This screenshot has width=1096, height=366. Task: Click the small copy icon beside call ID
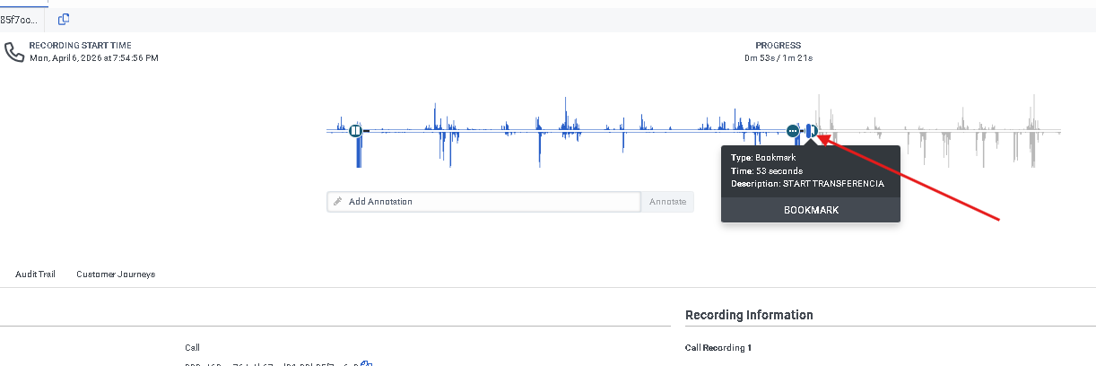(x=366, y=363)
